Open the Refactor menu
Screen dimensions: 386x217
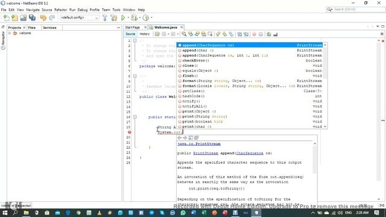point(60,10)
